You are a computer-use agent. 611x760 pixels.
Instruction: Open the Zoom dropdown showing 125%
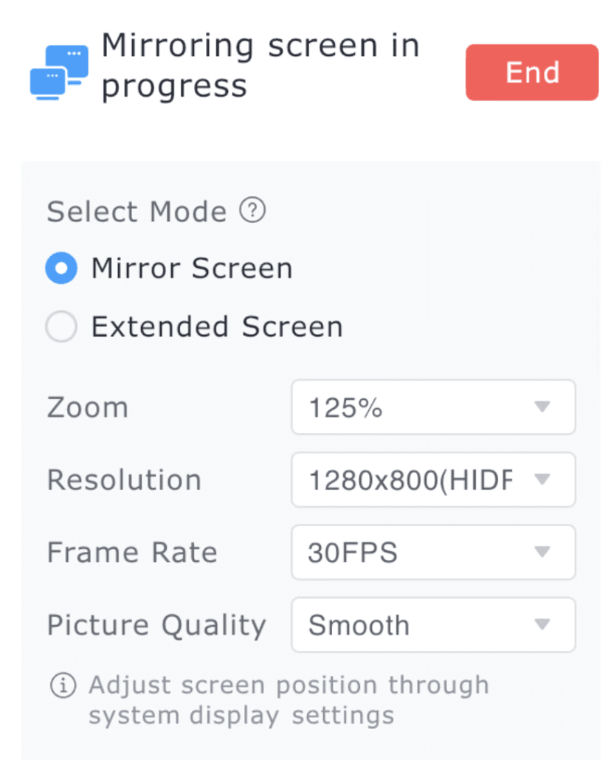coord(433,407)
